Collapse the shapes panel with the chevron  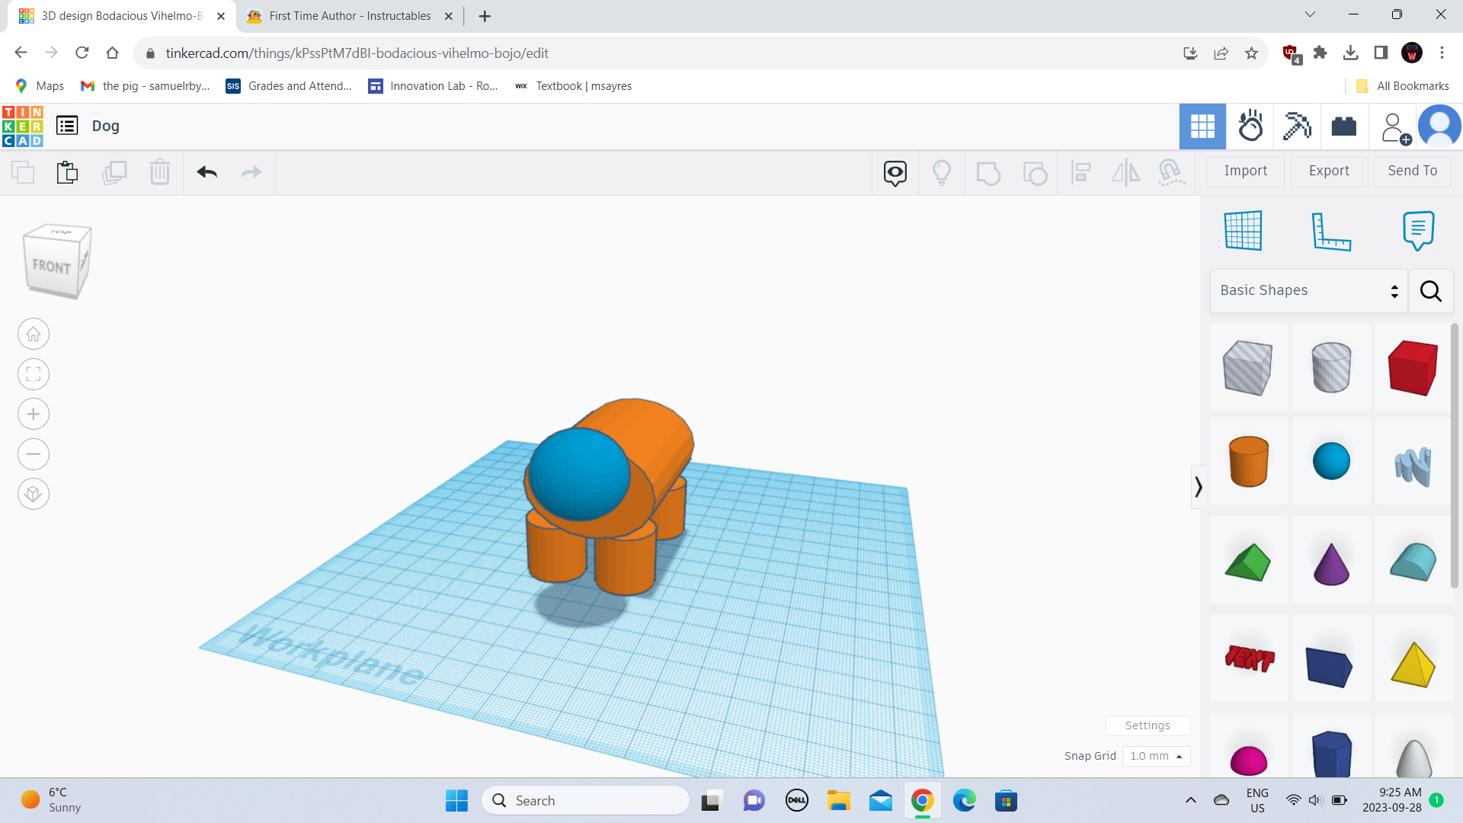click(x=1198, y=486)
